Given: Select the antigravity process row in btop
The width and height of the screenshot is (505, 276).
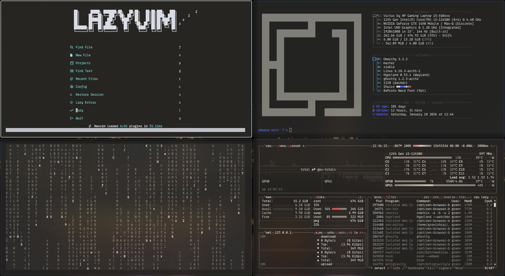Looking at the screenshot, I should (x=432, y=264).
